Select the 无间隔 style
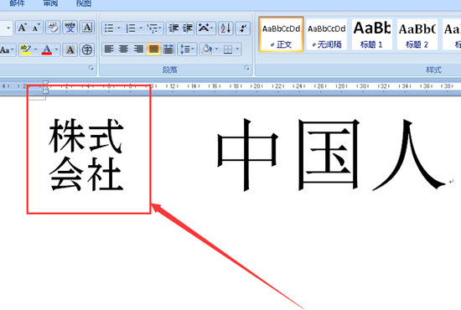Screen dimensions: 461x310 pos(327,34)
